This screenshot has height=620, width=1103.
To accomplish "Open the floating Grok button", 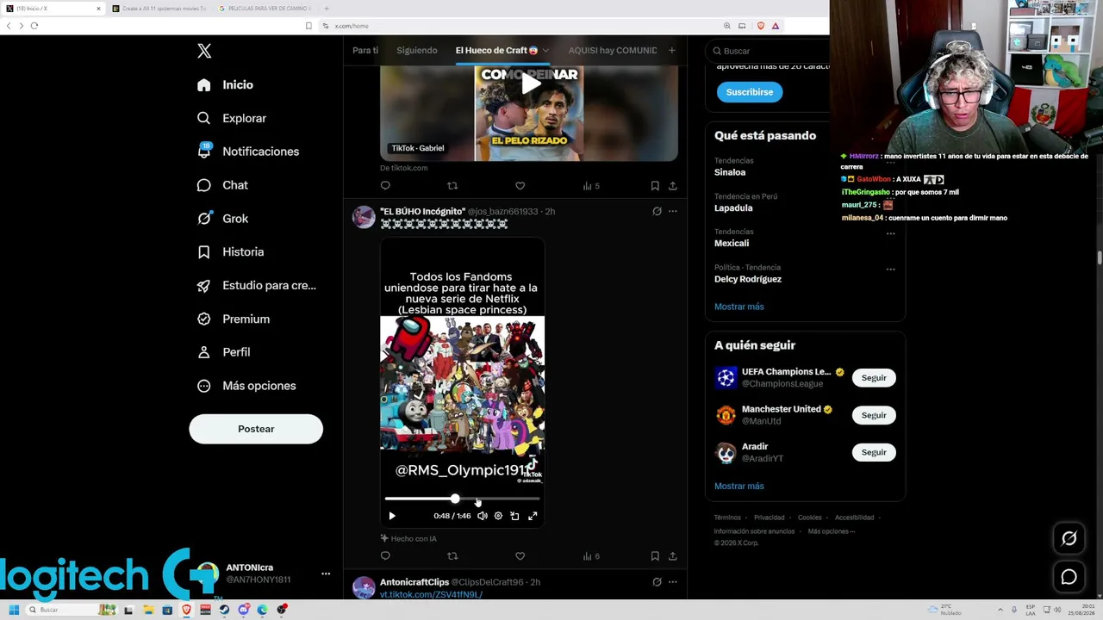I will click(x=1069, y=538).
